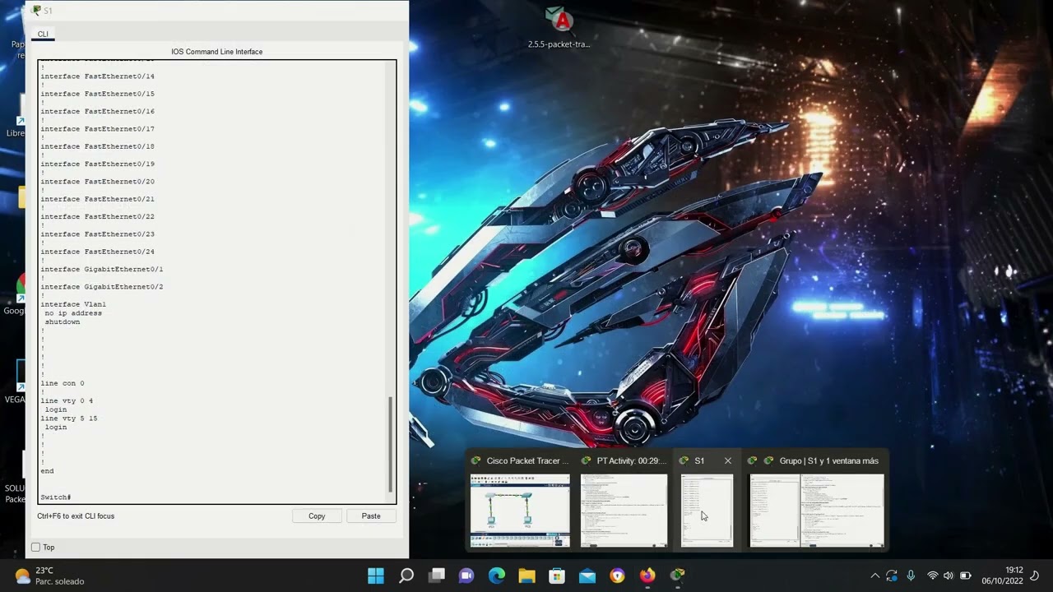Open Microsoft Edge from the taskbar

pos(497,576)
